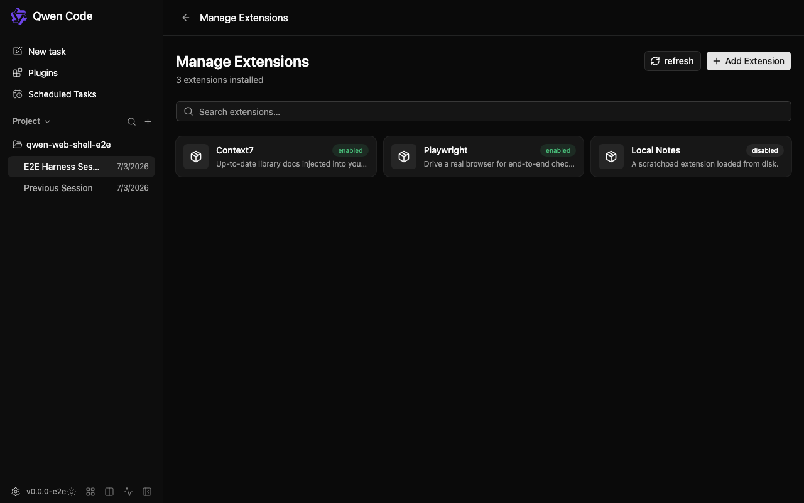
Task: Click the Local Notes package icon
Action: tap(611, 157)
